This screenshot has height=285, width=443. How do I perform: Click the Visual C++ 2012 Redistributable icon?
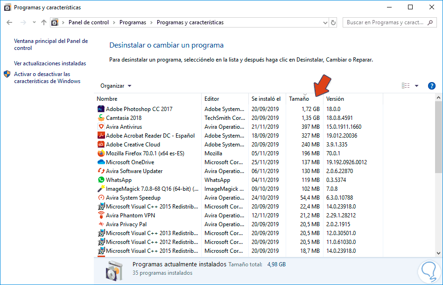coord(101,242)
